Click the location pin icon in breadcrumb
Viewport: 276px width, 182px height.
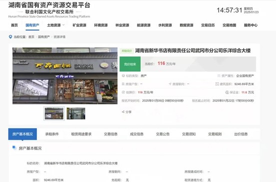10,36
